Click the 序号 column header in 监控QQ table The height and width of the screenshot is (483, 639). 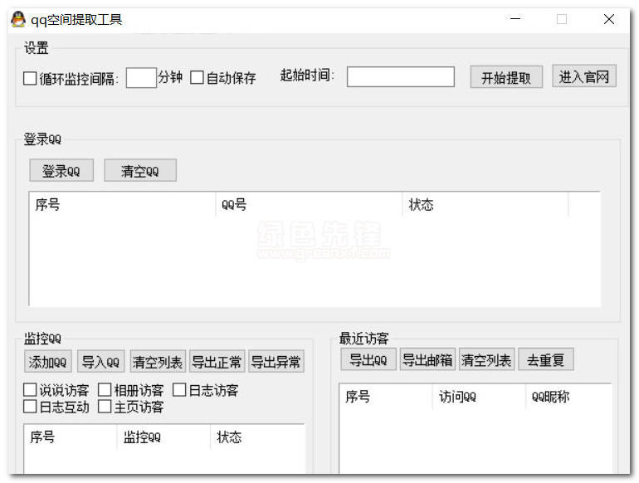[71, 437]
